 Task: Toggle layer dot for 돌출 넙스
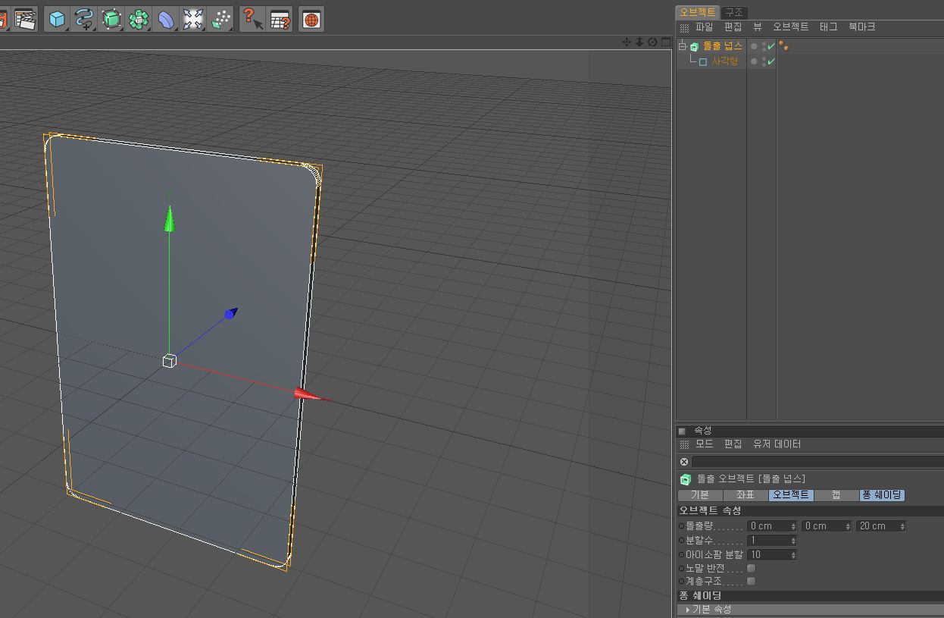[x=754, y=46]
